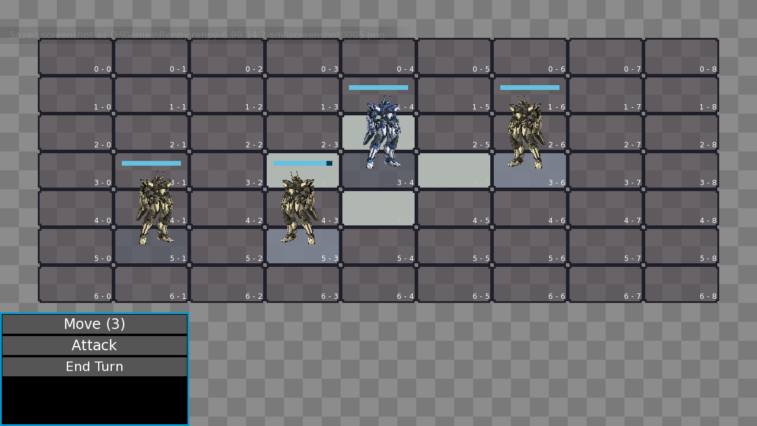Select grid tile 5-8
The height and width of the screenshot is (426, 757).
(x=681, y=246)
